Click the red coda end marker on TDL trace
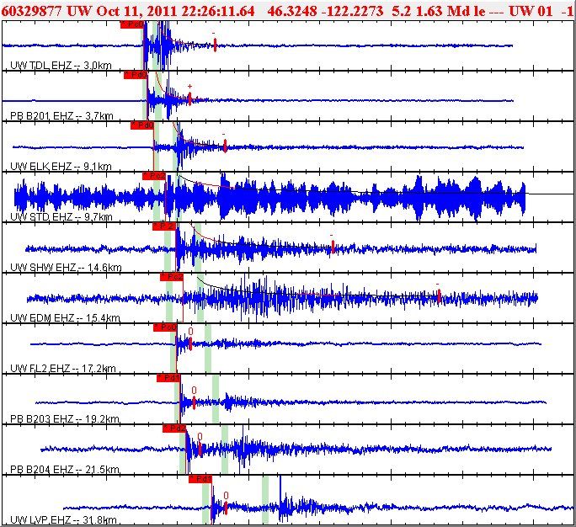The image size is (576, 527). pyautogui.click(x=215, y=45)
